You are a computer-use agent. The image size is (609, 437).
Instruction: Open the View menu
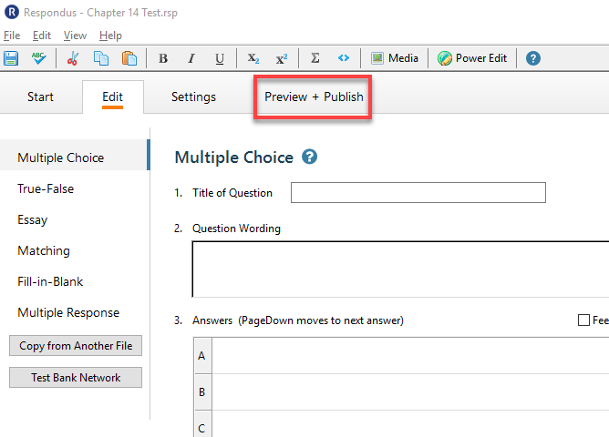(75, 36)
